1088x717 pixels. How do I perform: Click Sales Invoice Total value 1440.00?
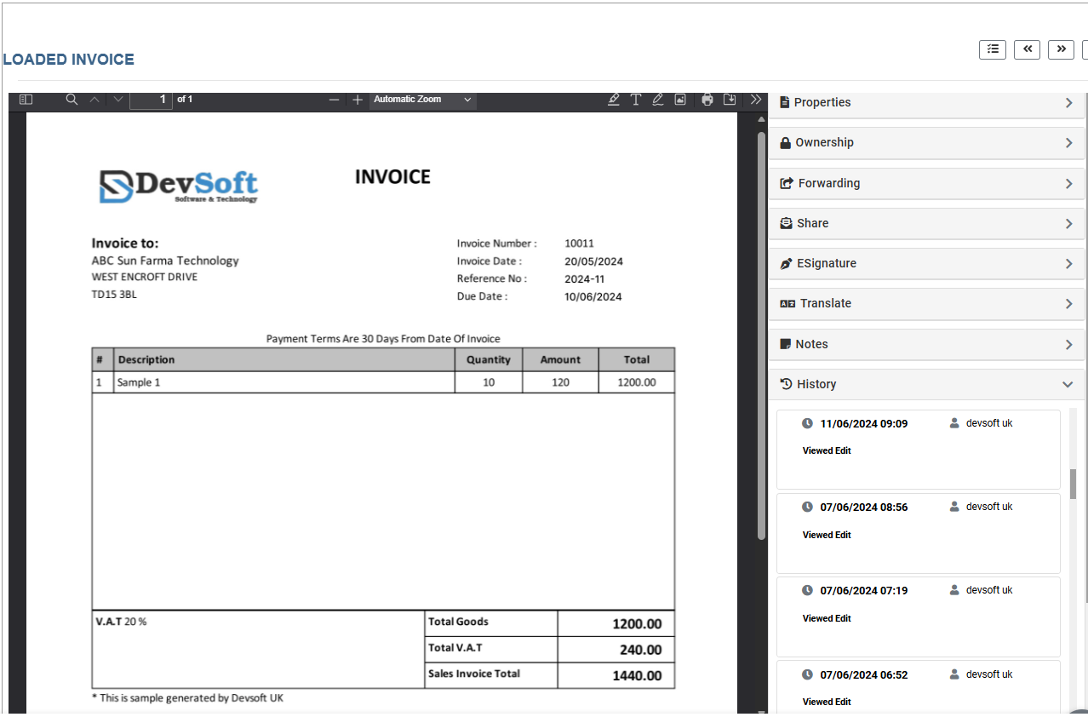coord(637,675)
